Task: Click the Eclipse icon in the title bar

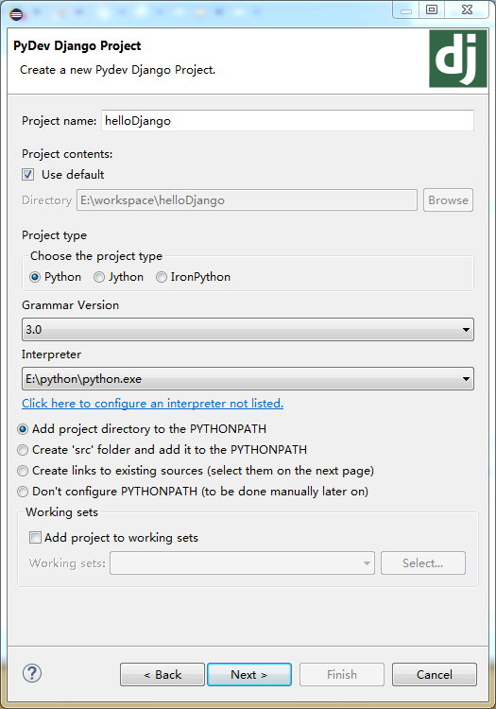Action: 16,14
